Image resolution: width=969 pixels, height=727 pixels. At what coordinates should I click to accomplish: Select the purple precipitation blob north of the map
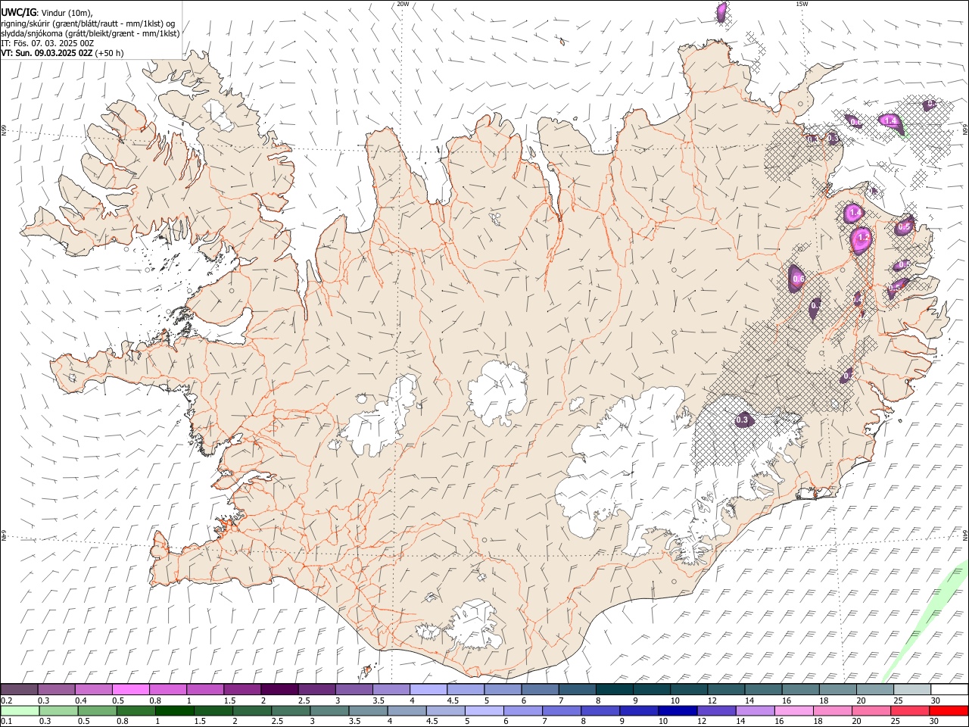[x=721, y=11]
